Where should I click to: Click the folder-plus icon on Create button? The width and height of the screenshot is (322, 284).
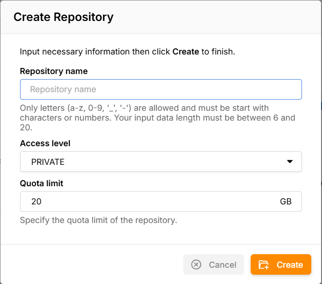(x=264, y=264)
